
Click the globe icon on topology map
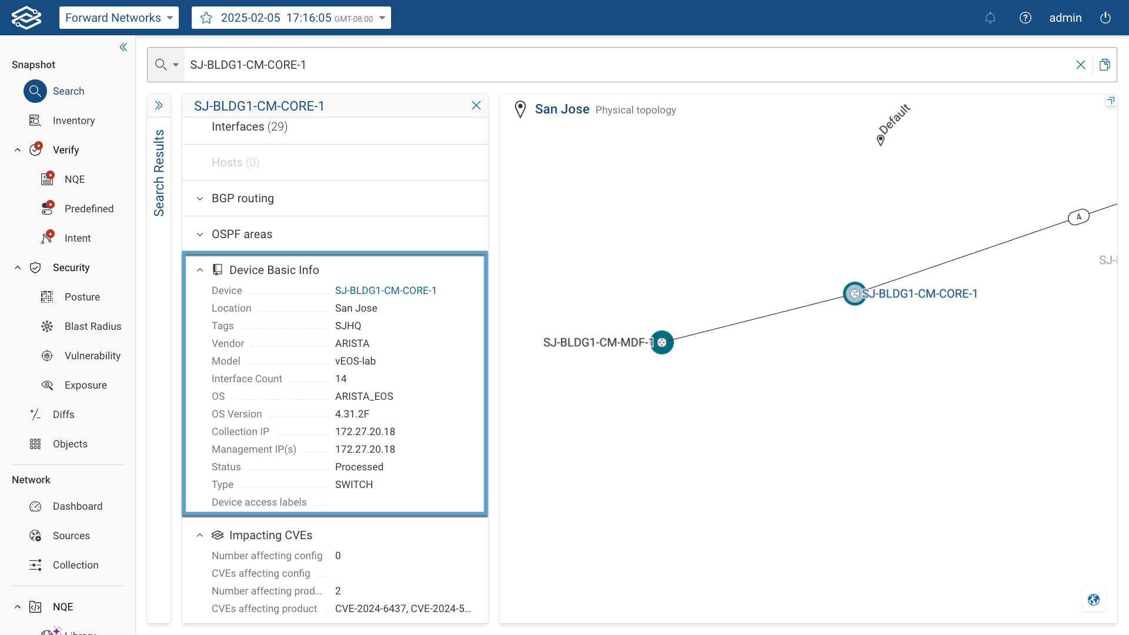pyautogui.click(x=1094, y=600)
